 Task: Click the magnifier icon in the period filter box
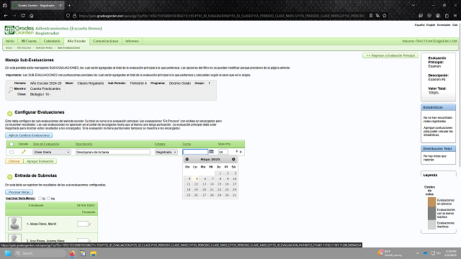click(x=11, y=90)
